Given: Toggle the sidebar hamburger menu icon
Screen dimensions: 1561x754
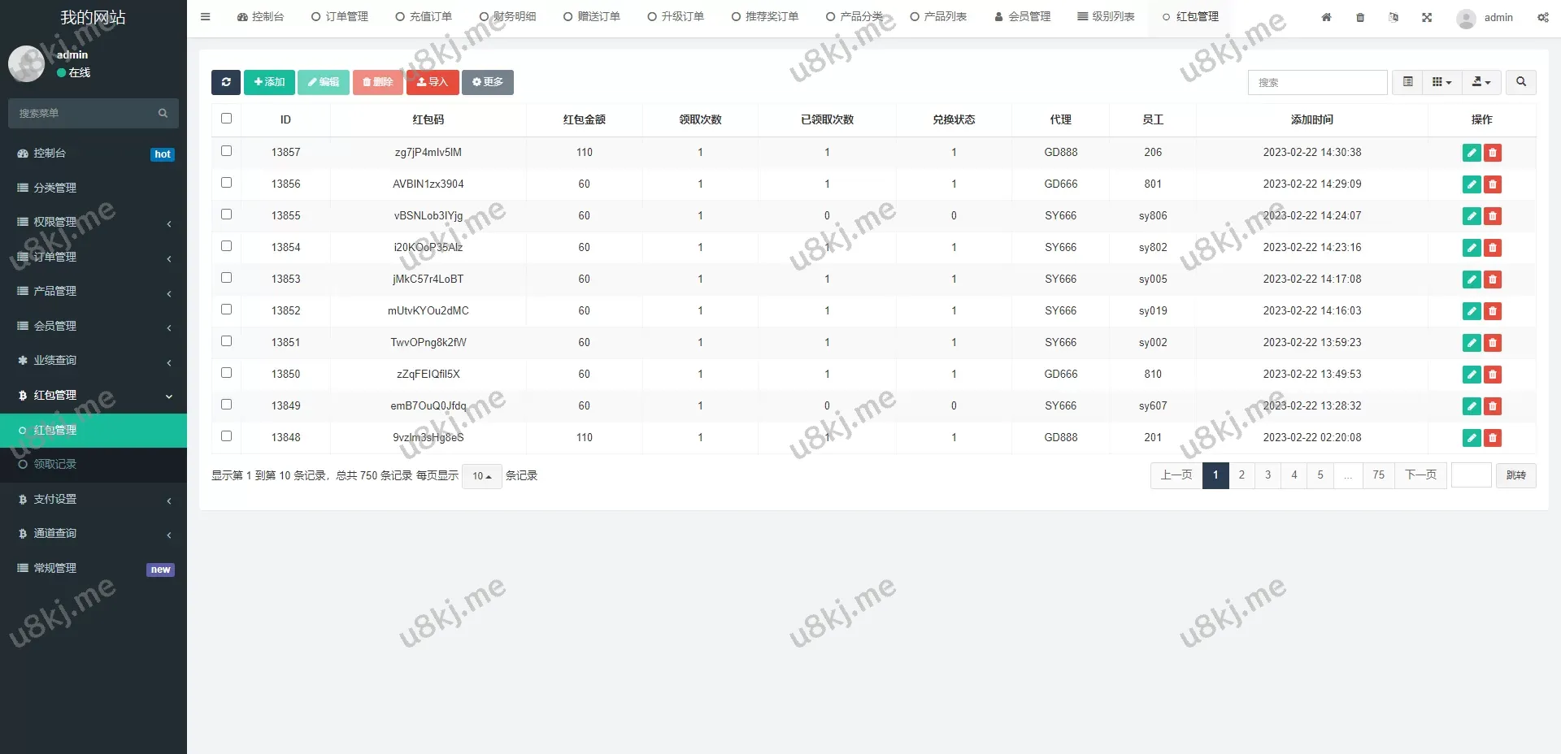Looking at the screenshot, I should click(205, 16).
